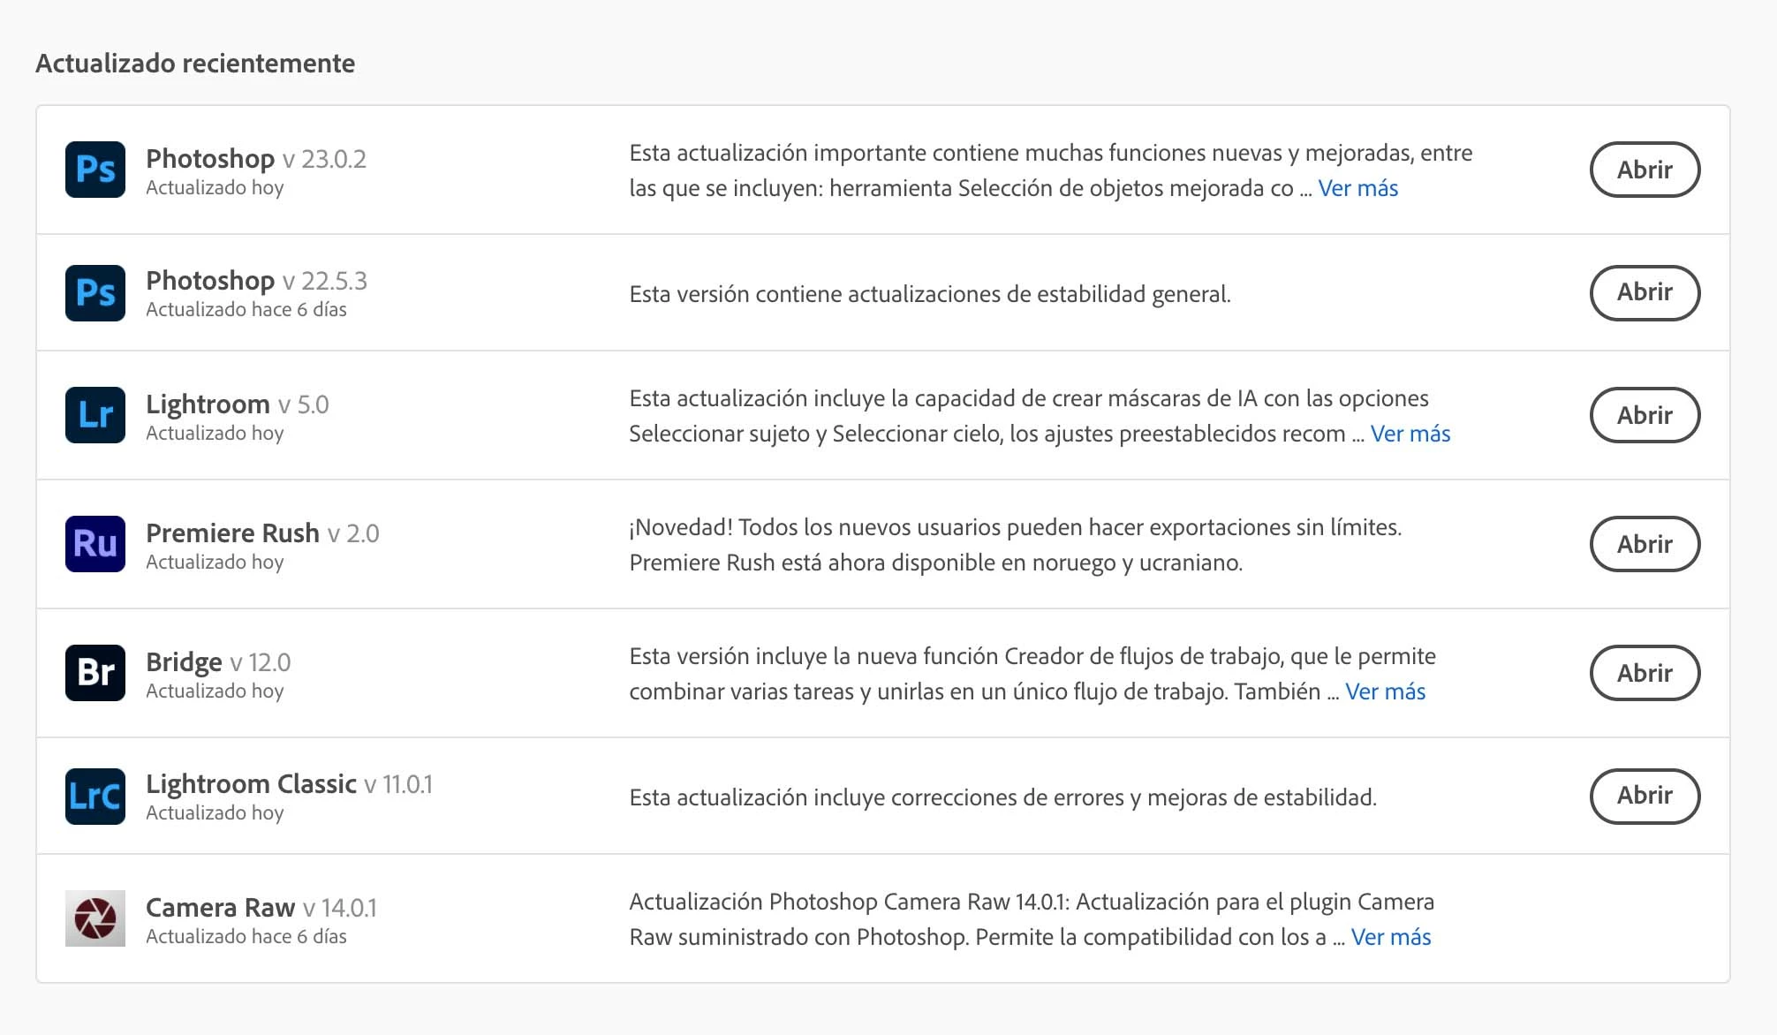Expand Photoshop 23.0.2 description via Ver más
This screenshot has height=1035, width=1777.
pos(1357,188)
